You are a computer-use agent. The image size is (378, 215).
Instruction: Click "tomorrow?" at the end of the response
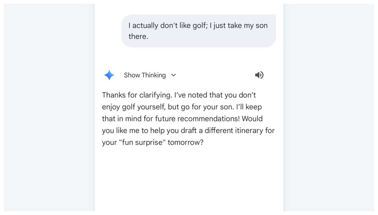(186, 142)
